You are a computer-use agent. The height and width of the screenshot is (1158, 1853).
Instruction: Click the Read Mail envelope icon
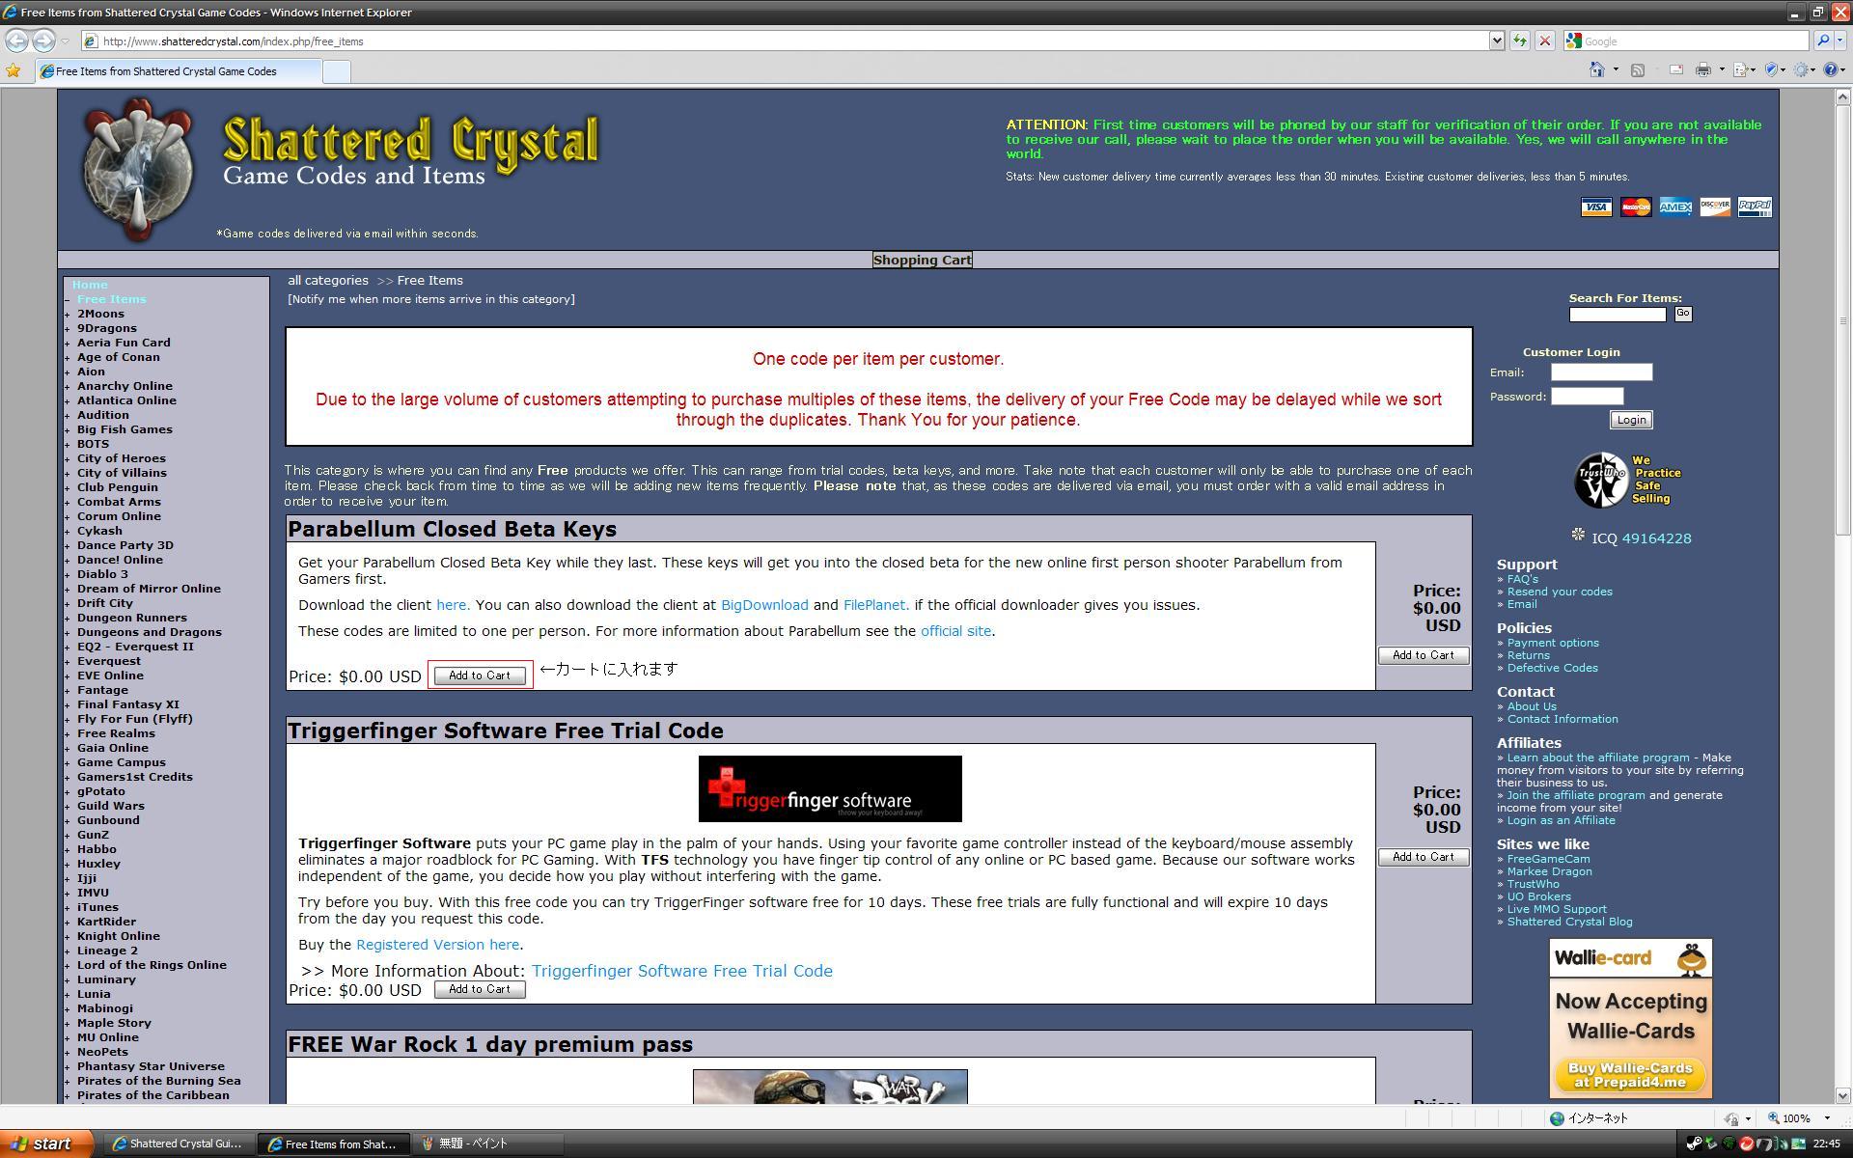pyautogui.click(x=1675, y=69)
